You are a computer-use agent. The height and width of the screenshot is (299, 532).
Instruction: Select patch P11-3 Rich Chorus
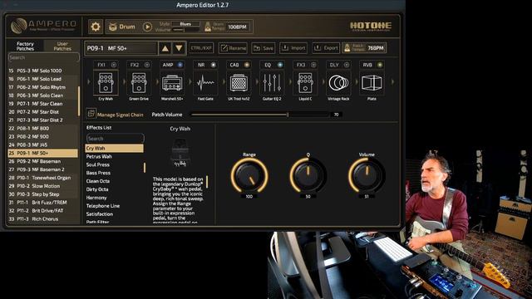click(42, 218)
